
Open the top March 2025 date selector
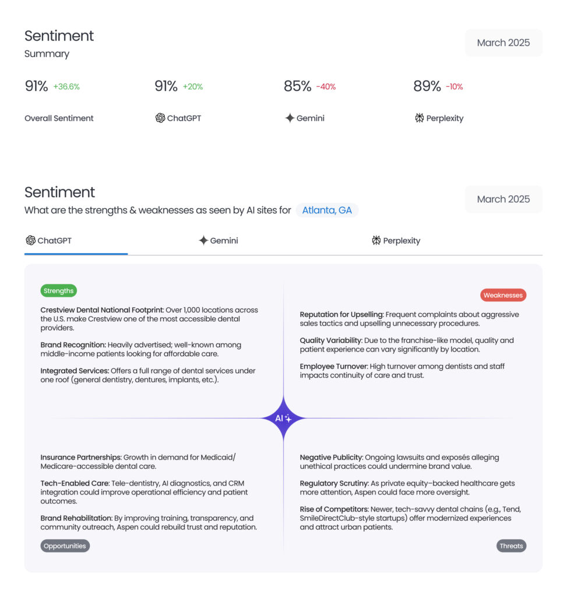click(503, 43)
